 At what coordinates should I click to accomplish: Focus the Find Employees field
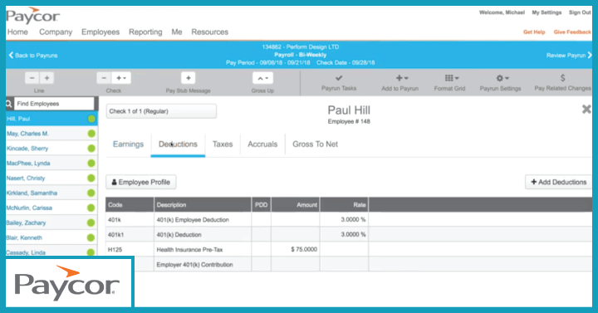click(54, 104)
